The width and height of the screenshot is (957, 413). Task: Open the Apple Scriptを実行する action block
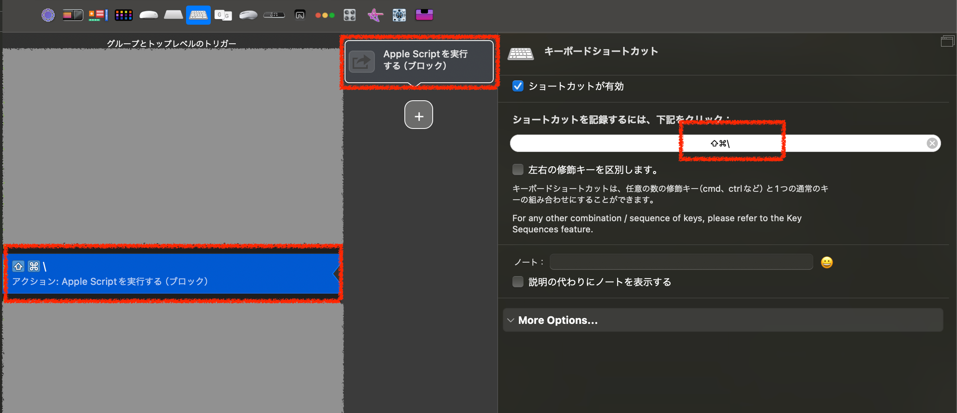point(418,60)
